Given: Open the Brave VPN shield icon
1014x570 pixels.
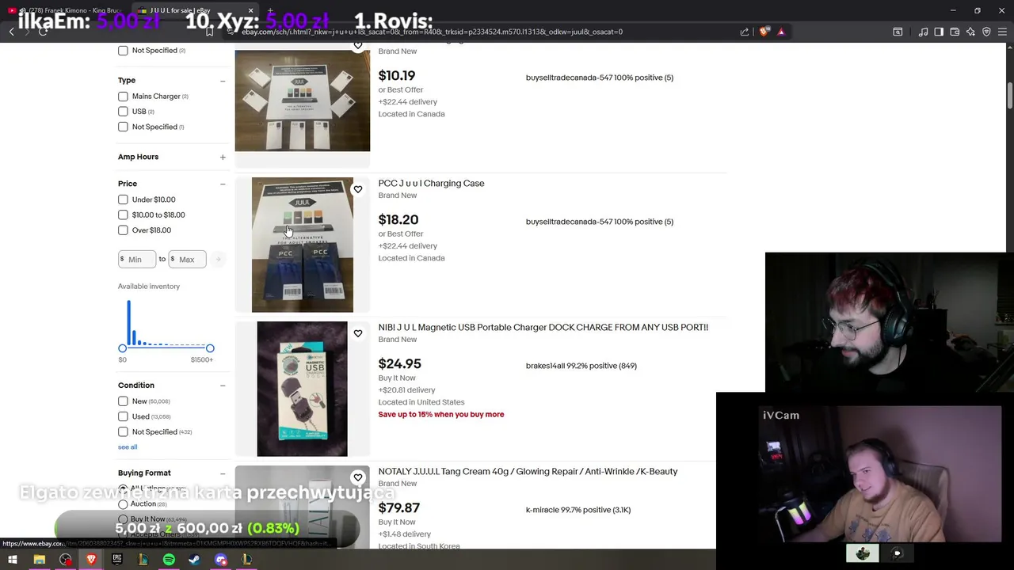Looking at the screenshot, I should tap(986, 32).
